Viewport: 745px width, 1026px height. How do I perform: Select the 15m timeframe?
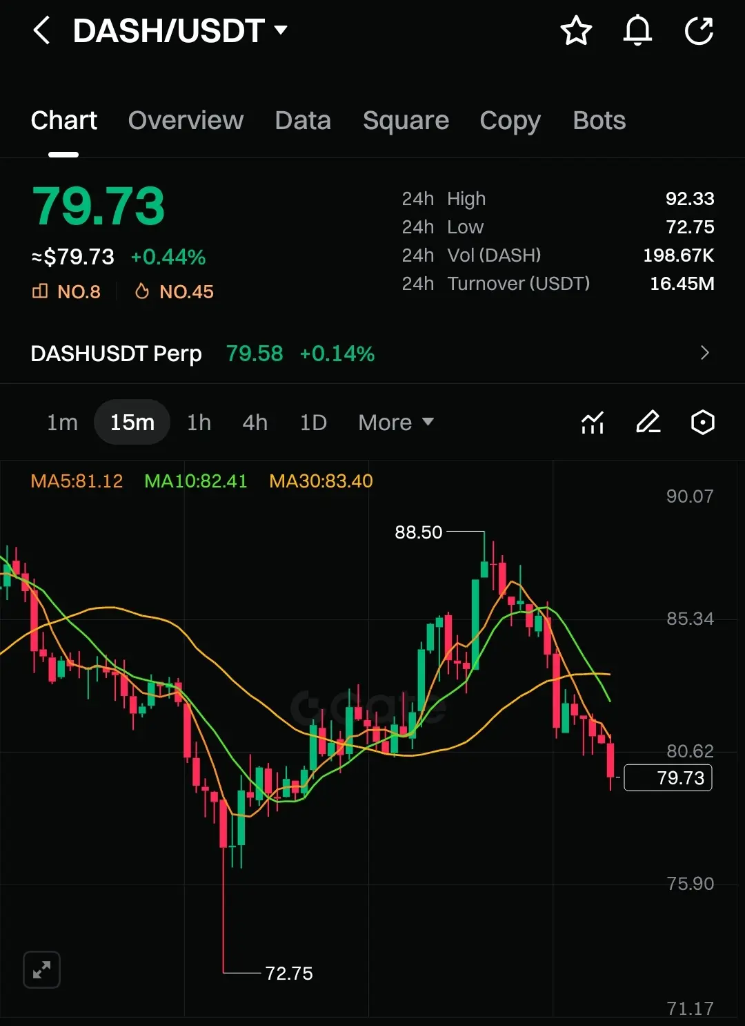pos(132,422)
